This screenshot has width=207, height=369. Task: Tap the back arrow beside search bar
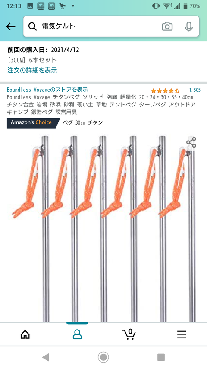(x=10, y=26)
